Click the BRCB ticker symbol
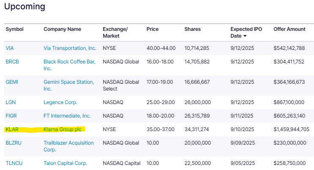The image size is (314, 170). pyautogui.click(x=12, y=62)
